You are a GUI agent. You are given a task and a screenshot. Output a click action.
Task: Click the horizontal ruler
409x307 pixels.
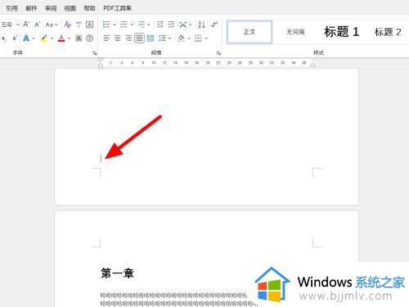[206, 63]
